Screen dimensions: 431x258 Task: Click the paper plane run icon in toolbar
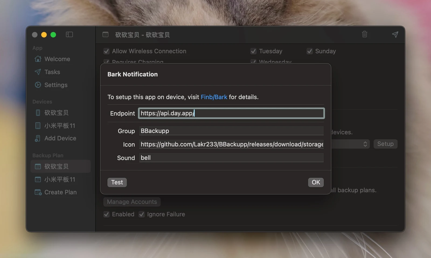(x=395, y=34)
